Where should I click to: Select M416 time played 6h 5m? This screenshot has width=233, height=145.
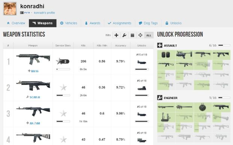pos(83,69)
